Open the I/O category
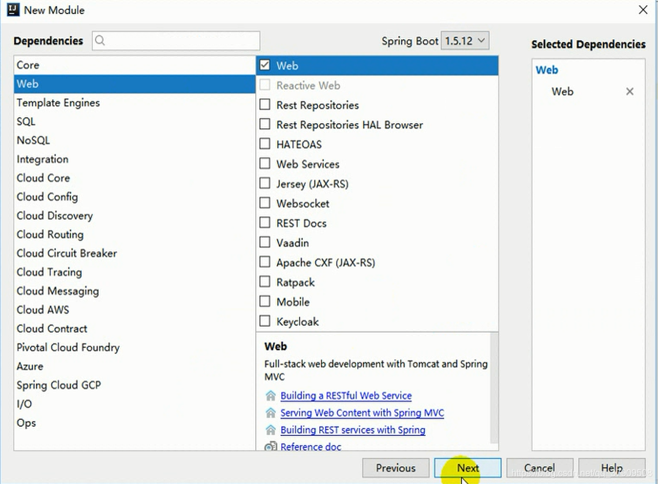This screenshot has width=658, height=484. click(134, 404)
